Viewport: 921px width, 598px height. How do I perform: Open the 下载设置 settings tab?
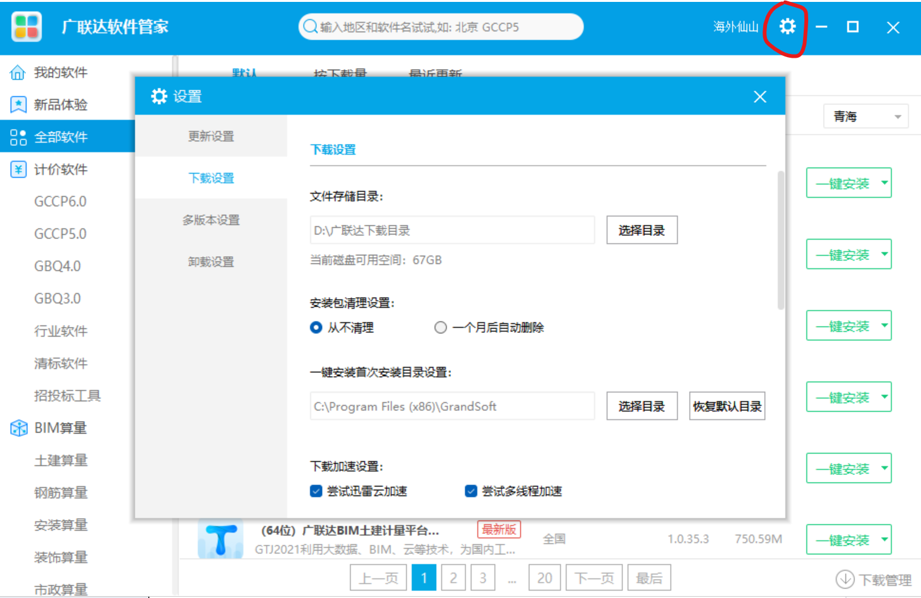211,178
